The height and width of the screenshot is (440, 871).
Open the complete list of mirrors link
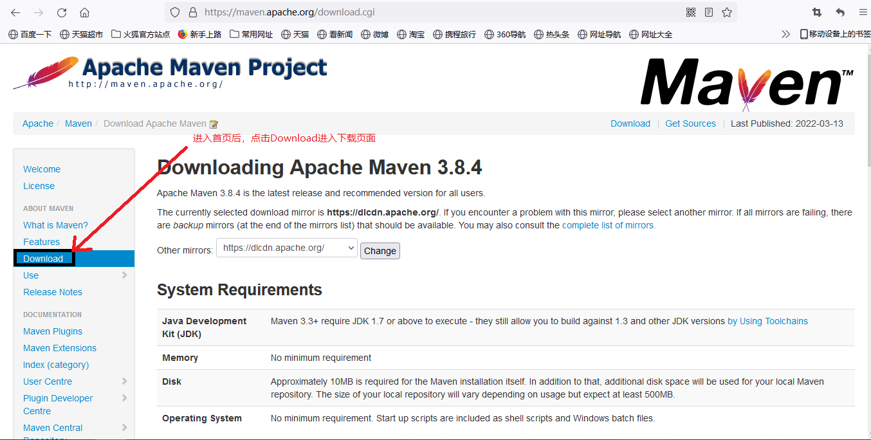[x=609, y=225]
